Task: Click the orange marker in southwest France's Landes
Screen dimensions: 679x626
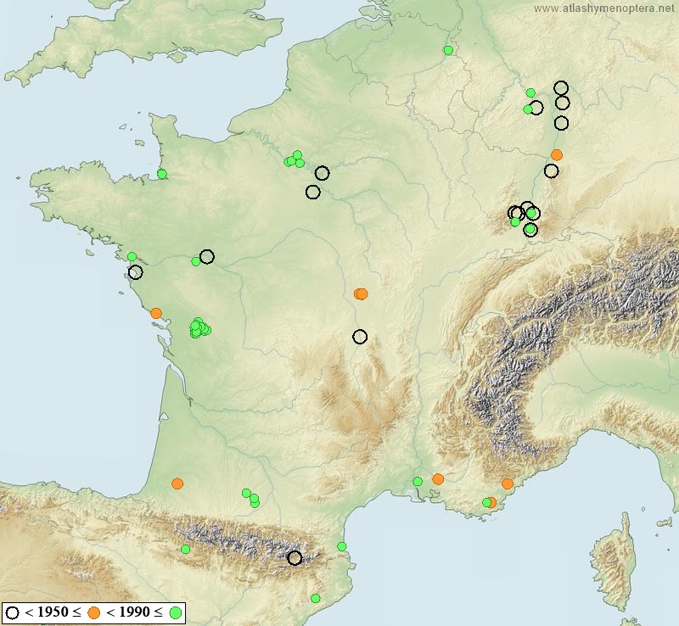Action: (177, 483)
